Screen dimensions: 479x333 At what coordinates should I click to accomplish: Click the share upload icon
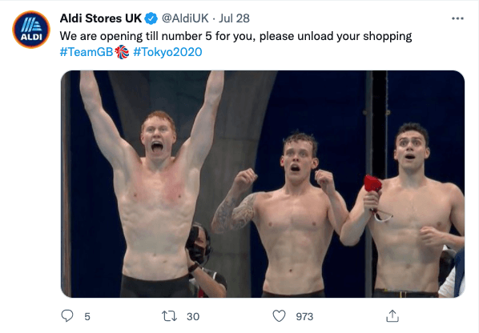point(392,316)
